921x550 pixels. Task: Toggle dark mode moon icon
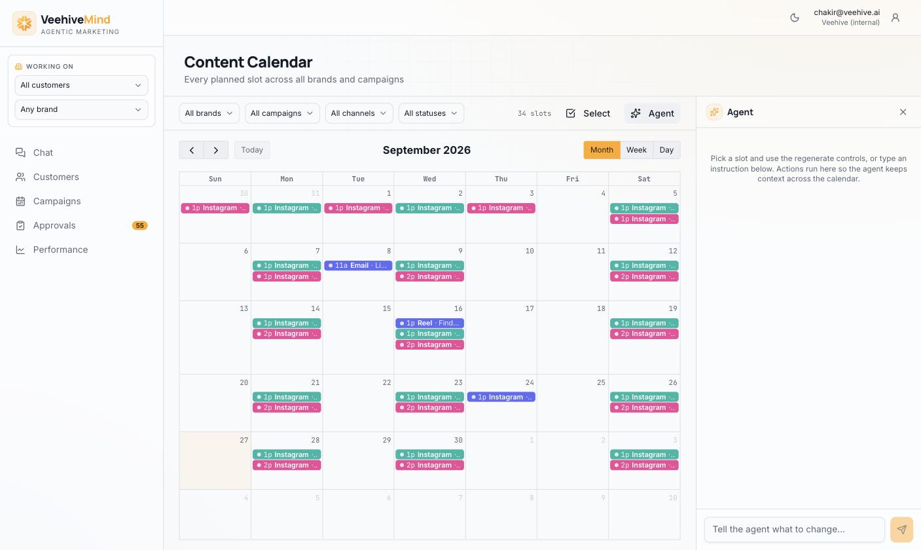(795, 18)
